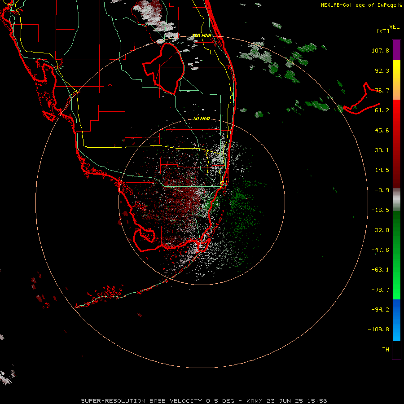
Task: Pick the blue segment of the color bar
Action: (x=396, y=320)
